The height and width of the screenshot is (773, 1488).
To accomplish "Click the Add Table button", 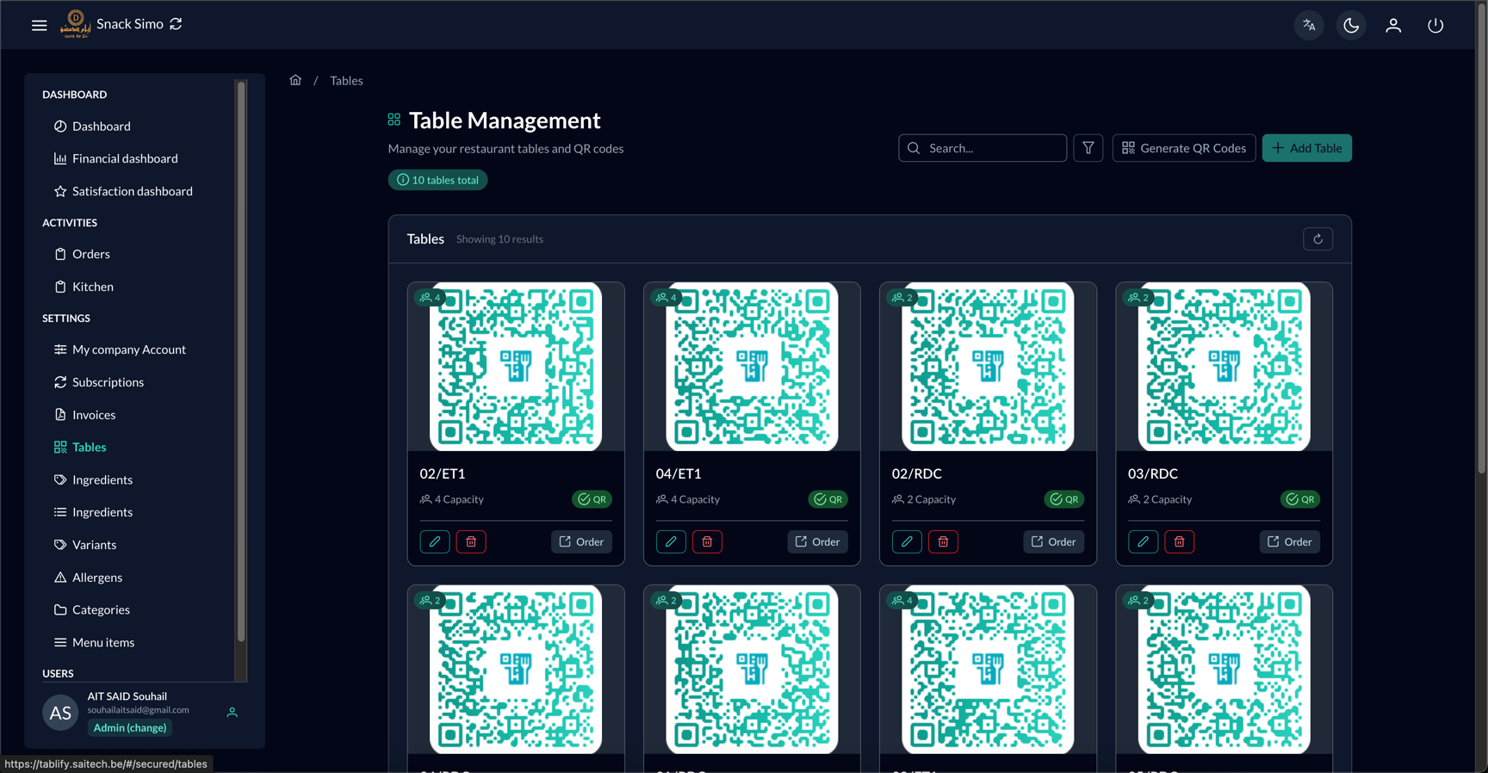I will 1307,148.
